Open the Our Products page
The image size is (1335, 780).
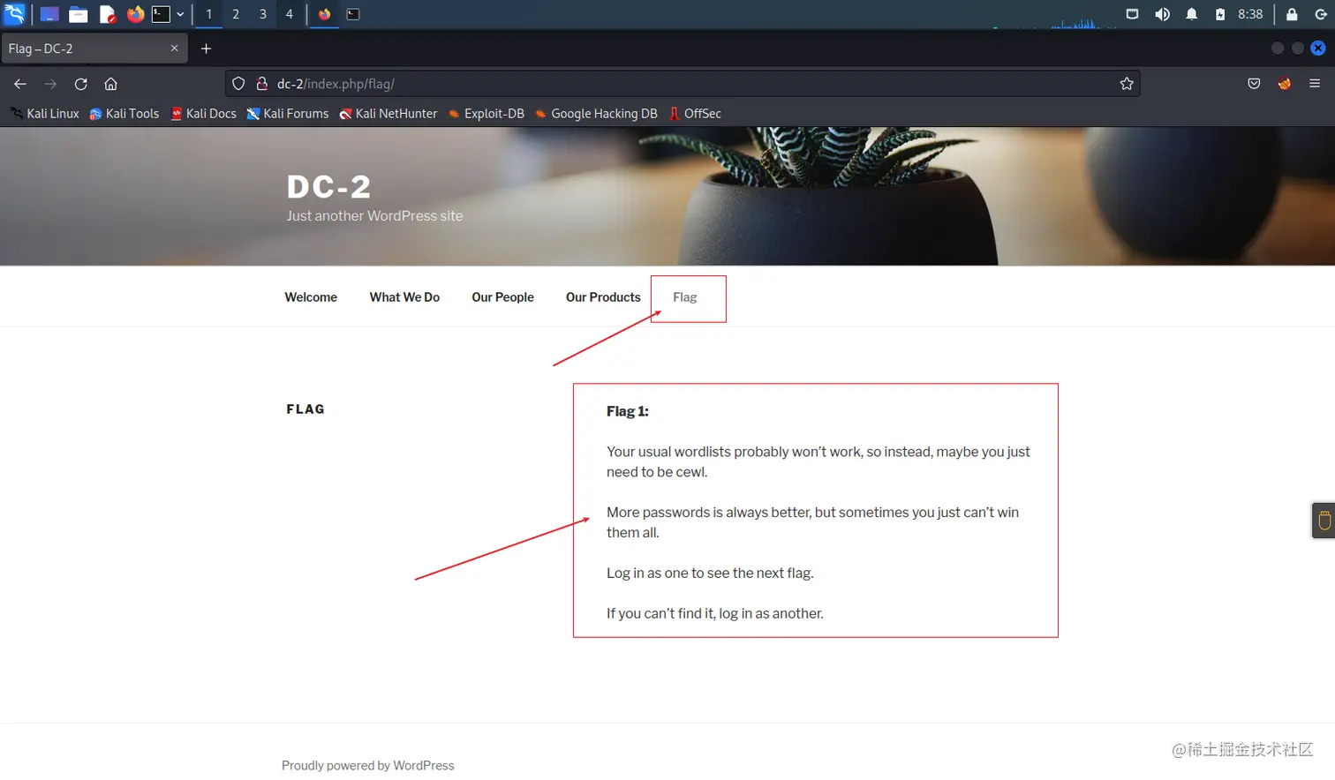point(603,297)
